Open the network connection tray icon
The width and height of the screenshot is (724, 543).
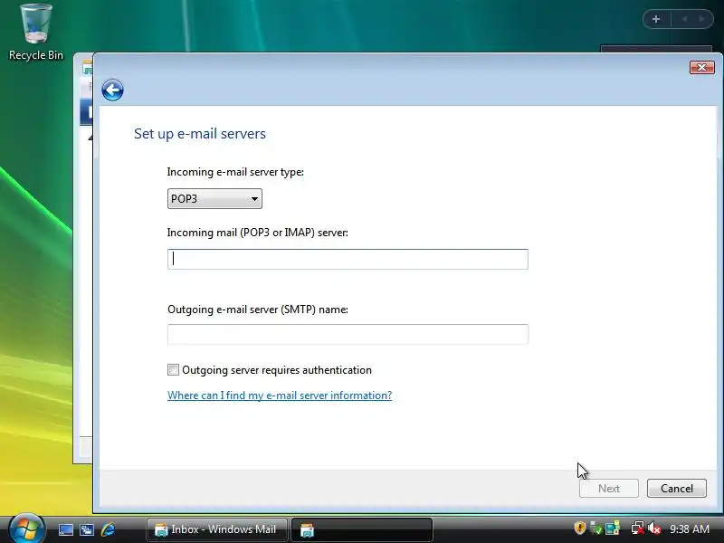(x=638, y=528)
